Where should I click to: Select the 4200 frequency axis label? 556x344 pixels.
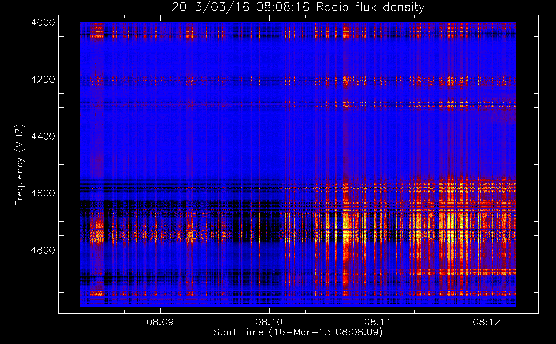click(x=43, y=79)
